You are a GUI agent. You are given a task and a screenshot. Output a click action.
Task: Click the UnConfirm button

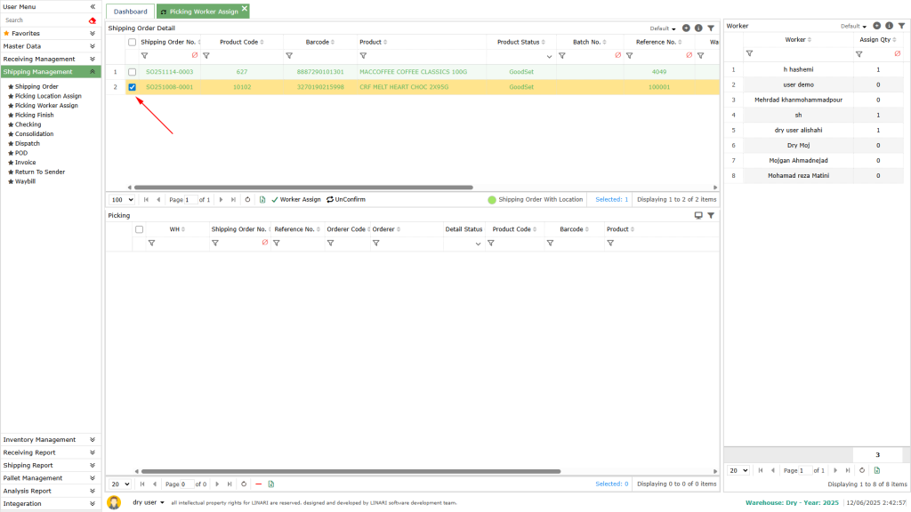[x=346, y=200]
